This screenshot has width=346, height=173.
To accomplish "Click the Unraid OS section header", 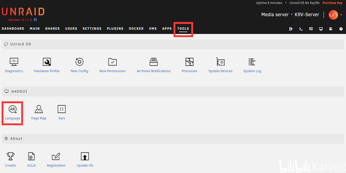I will [x=173, y=44].
